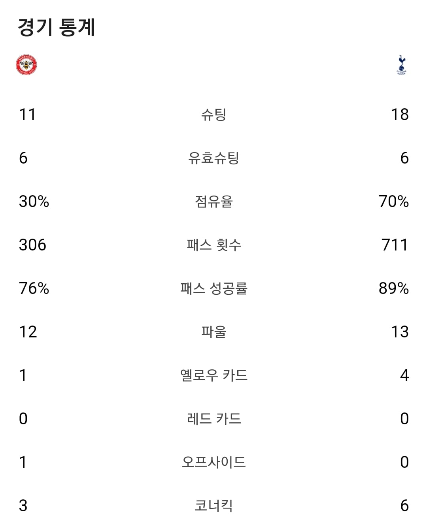
Task: Click the Brentford team crest icon
Action: coord(26,65)
